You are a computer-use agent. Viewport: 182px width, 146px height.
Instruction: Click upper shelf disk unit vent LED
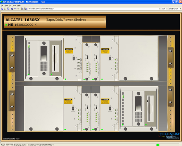(29, 46)
